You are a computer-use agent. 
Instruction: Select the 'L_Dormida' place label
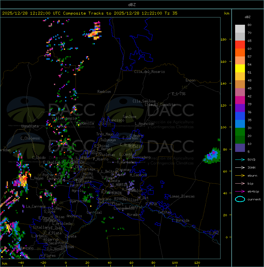point(181,220)
